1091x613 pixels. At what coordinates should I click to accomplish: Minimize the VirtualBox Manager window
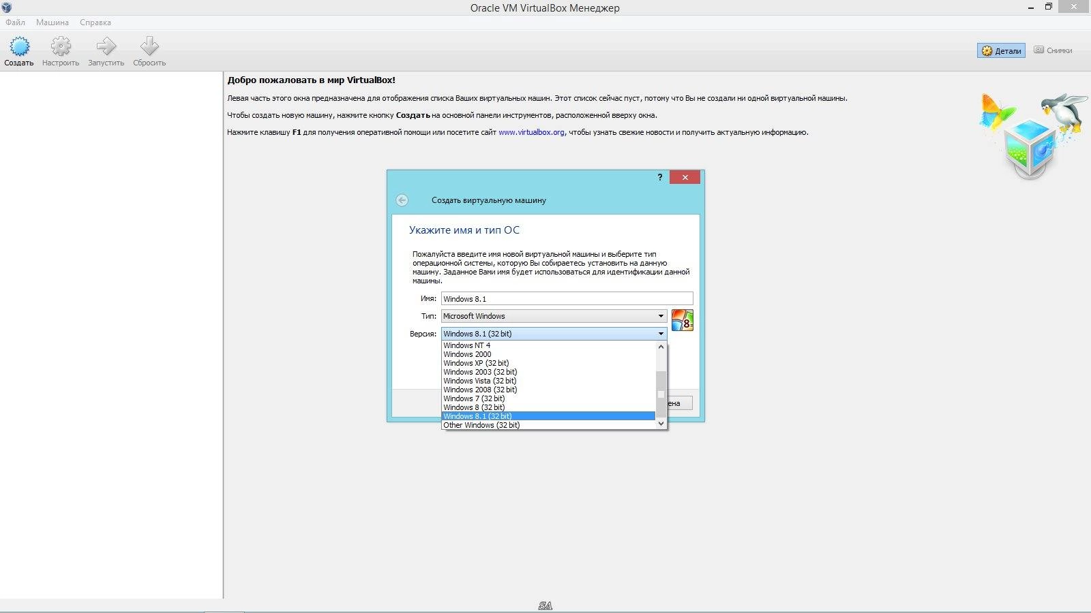1030,7
